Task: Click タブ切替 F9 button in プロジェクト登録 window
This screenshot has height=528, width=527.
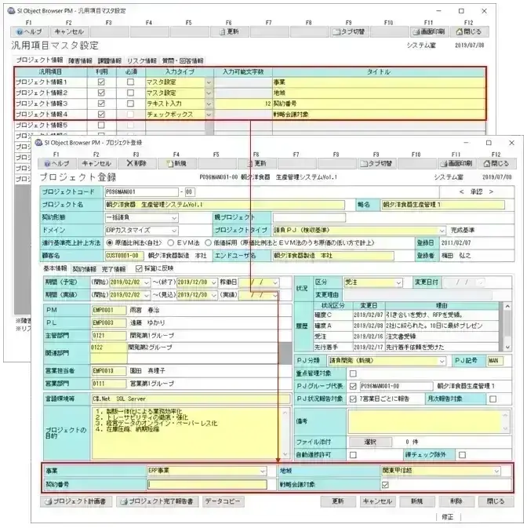Action: coord(376,164)
